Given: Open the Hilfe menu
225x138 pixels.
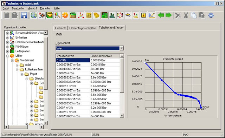Looking at the screenshot, I should point(57,8).
